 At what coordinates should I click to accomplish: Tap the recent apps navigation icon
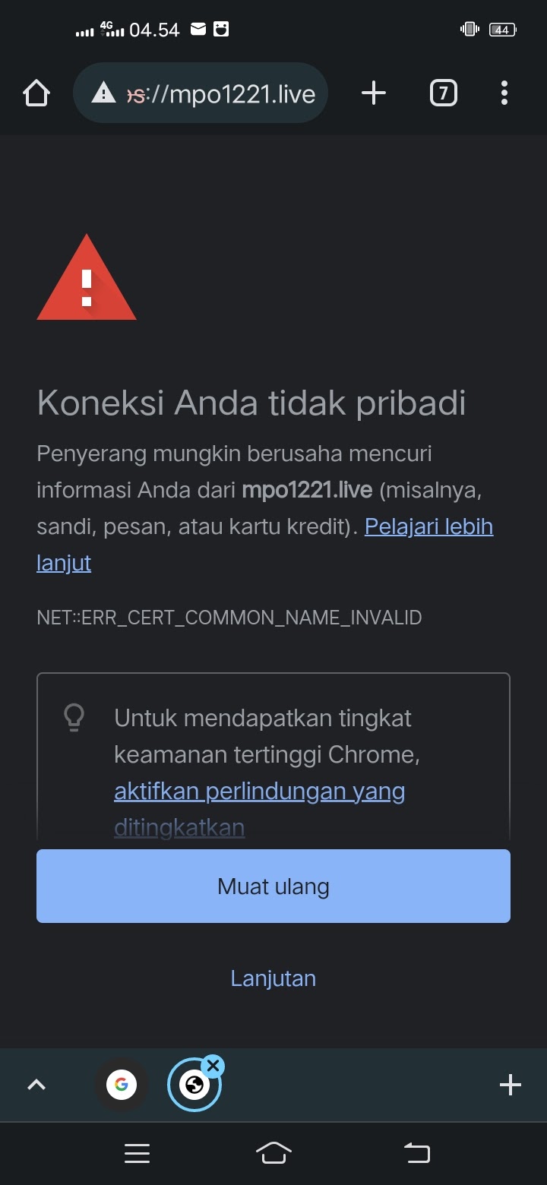[x=137, y=1152]
